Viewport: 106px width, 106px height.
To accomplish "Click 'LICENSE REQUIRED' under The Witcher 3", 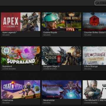I will click(x=91, y=103).
